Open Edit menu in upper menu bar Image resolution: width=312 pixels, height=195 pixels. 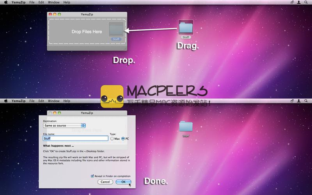pos(41,2)
